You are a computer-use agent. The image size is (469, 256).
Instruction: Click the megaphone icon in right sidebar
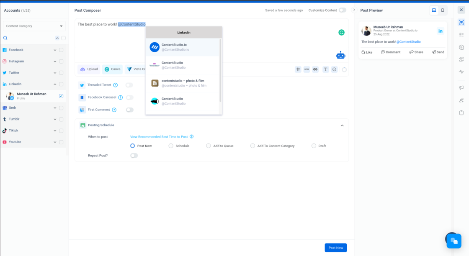(461, 88)
